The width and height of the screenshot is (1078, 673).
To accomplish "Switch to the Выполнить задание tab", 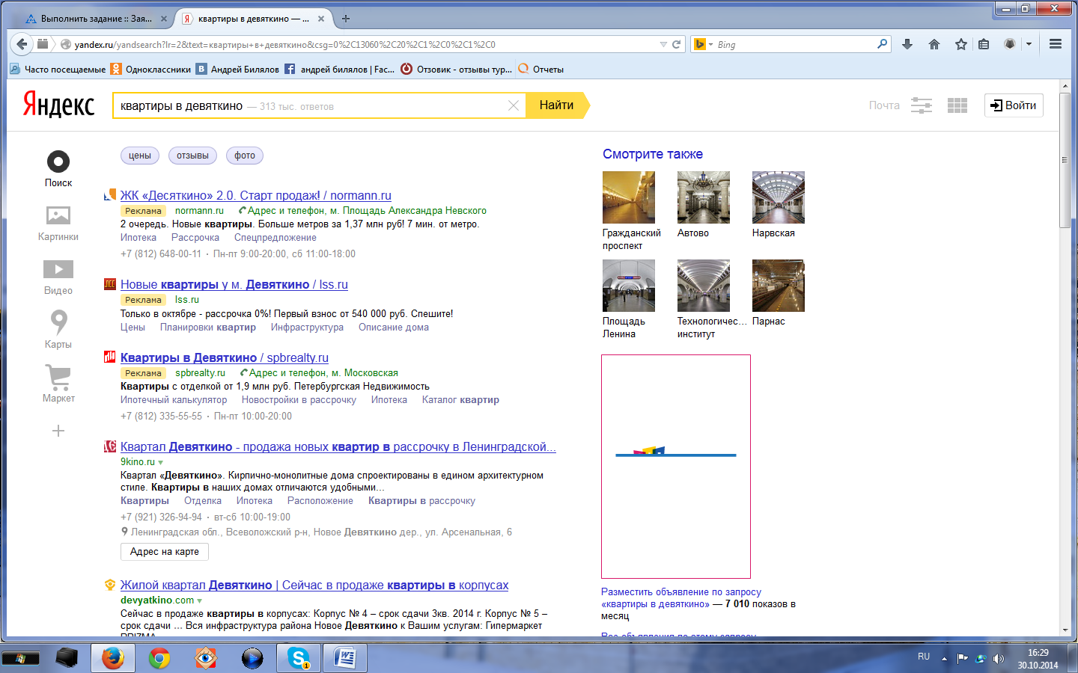I will click(95, 19).
